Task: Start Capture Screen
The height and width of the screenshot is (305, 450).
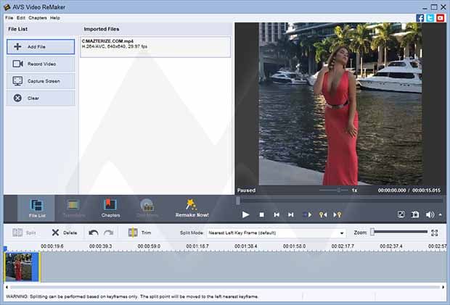Action: [x=41, y=81]
